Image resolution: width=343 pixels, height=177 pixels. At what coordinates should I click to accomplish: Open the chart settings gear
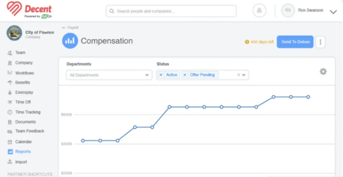tap(323, 72)
